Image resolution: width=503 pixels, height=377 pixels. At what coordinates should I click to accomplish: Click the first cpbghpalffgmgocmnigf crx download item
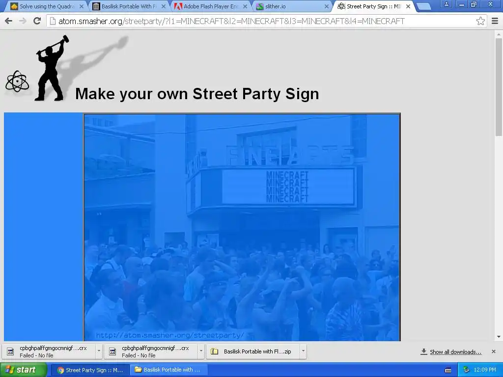pyautogui.click(x=49, y=351)
